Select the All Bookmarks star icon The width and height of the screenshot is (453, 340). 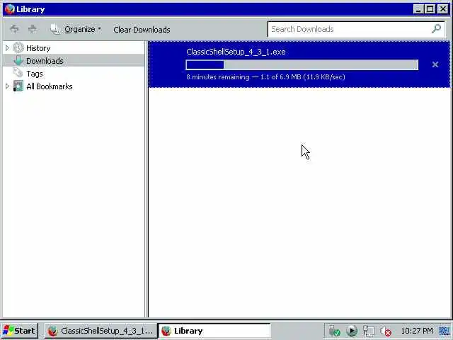coord(18,86)
